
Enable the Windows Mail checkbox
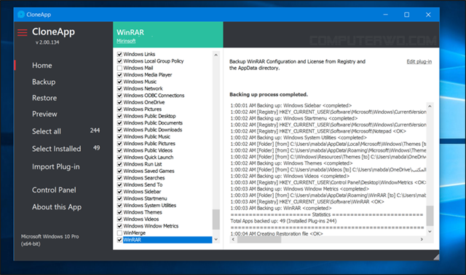click(119, 68)
